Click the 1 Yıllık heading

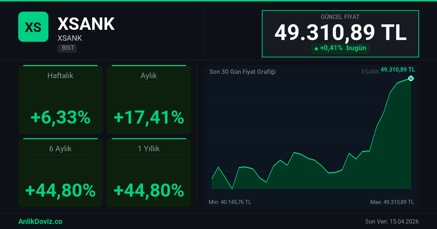click(149, 149)
